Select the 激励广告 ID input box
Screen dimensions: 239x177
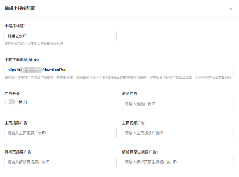[178, 104]
